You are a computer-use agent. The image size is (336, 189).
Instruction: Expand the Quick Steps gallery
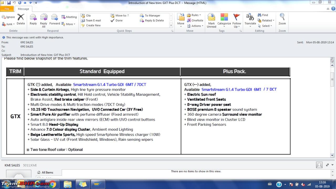pyautogui.click(x=171, y=25)
